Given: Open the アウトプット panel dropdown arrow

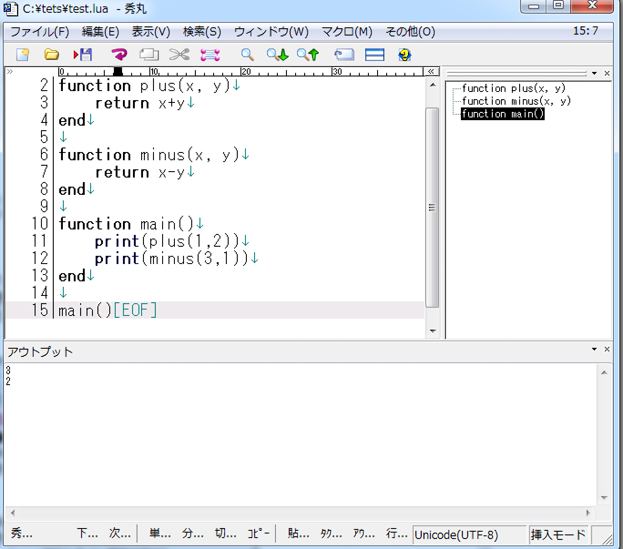Looking at the screenshot, I should (x=594, y=349).
